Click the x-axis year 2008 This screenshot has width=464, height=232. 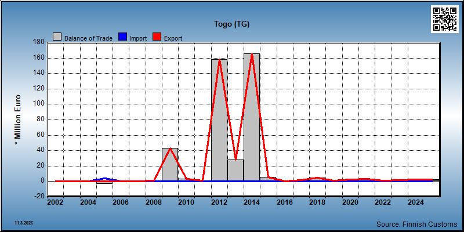154,202
